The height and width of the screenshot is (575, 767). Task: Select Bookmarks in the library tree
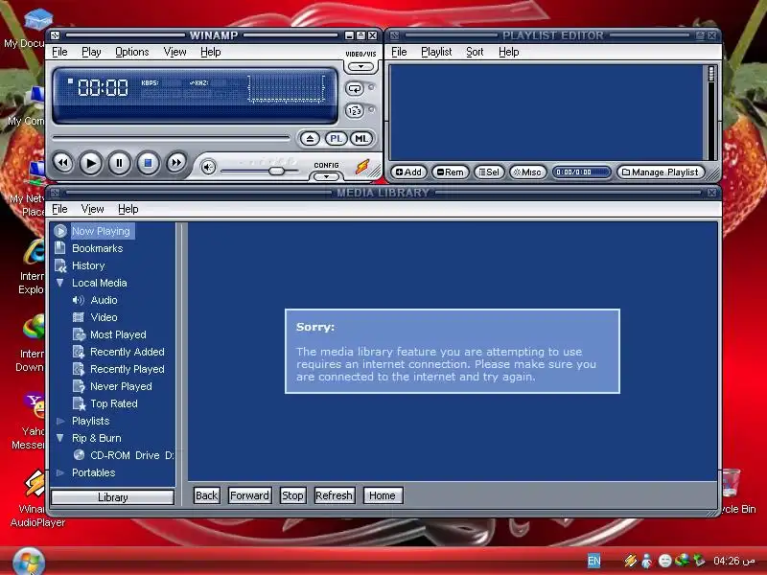[x=98, y=248]
